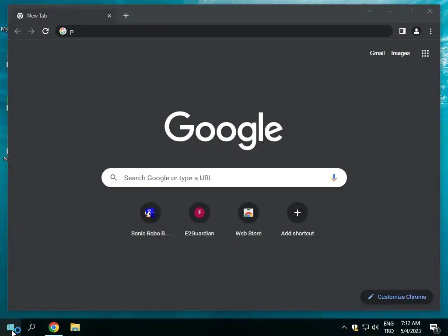448x336 pixels.
Task: Close the New Tab tab
Action: 109,16
